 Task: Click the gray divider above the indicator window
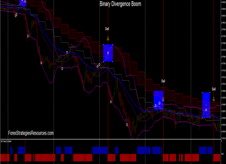111,139
